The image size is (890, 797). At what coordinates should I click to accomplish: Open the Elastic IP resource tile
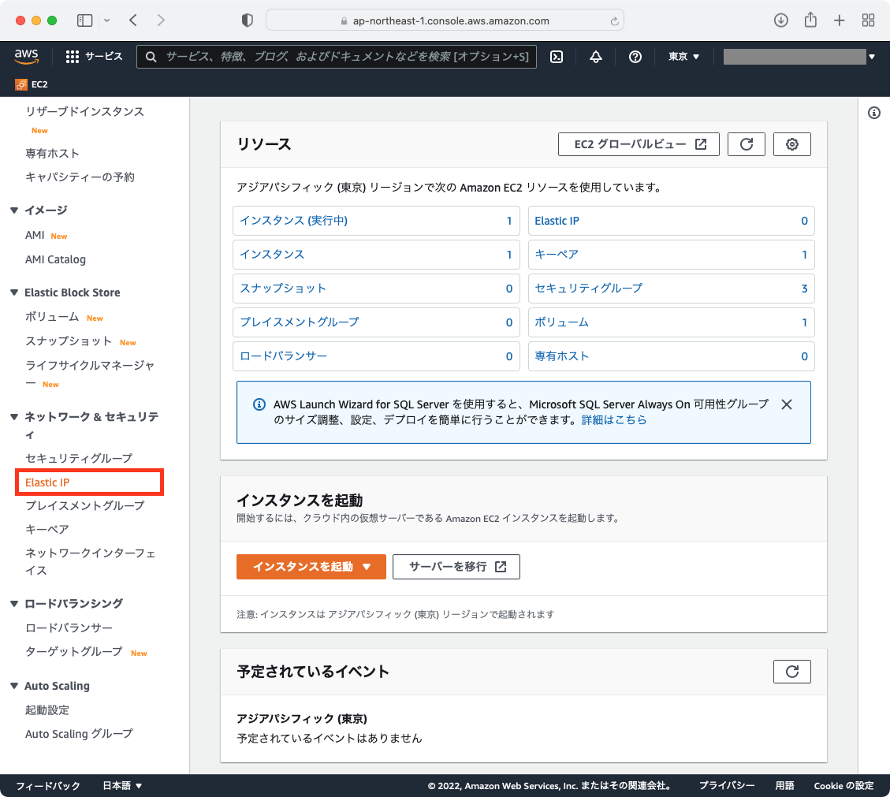click(x=671, y=221)
